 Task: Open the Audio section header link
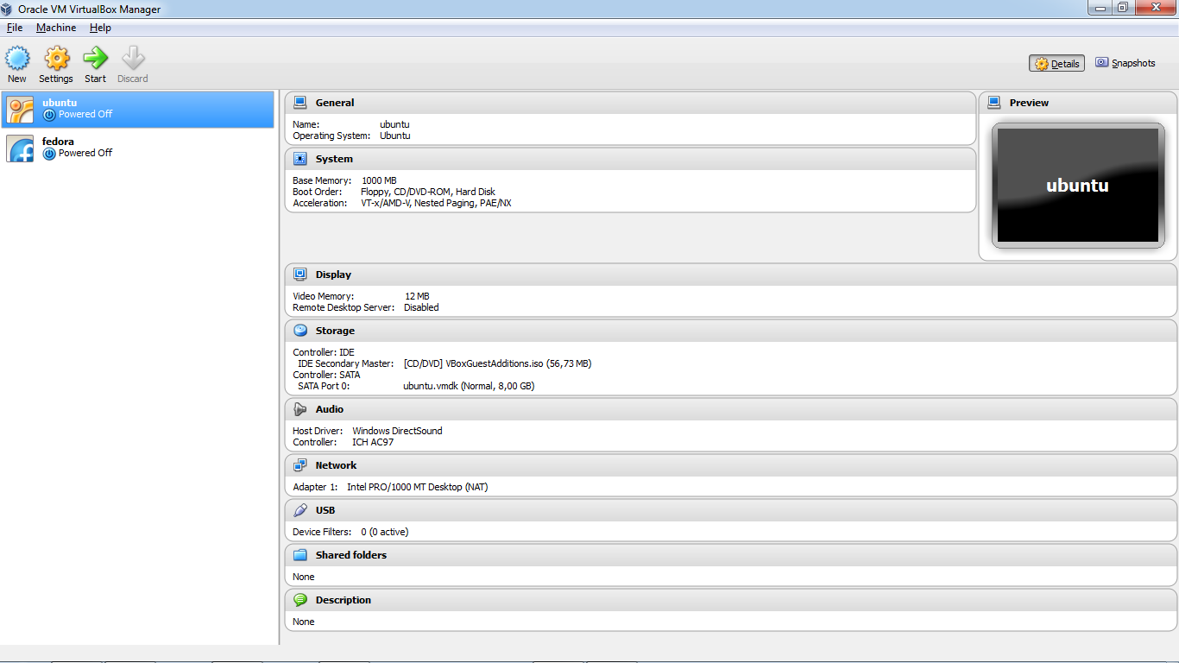(330, 409)
